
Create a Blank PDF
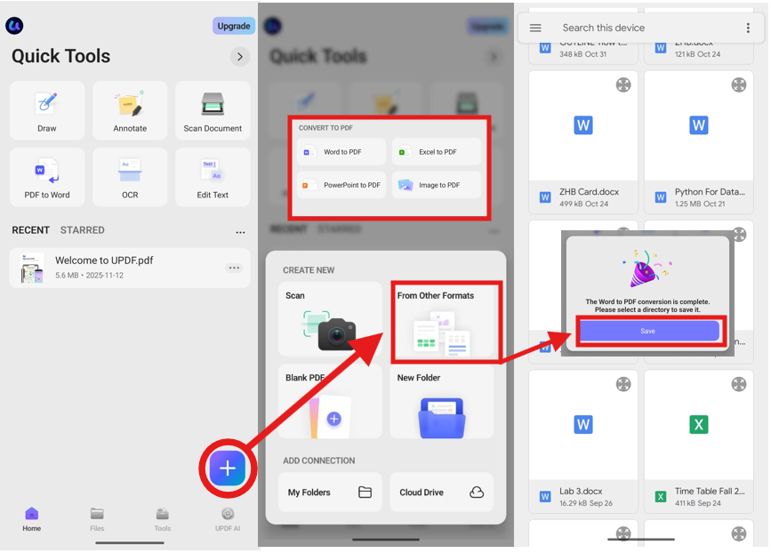[330, 401]
